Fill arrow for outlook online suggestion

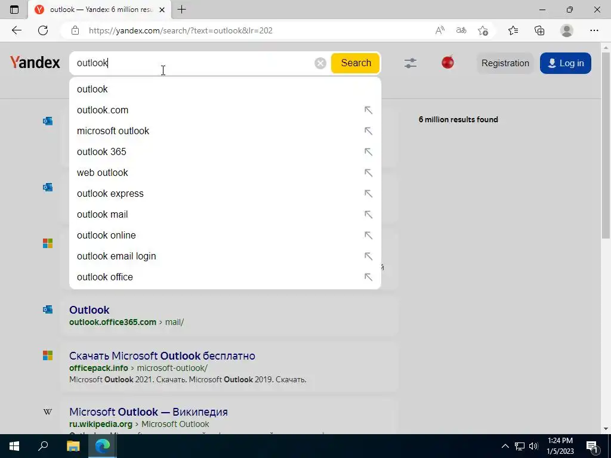(368, 235)
